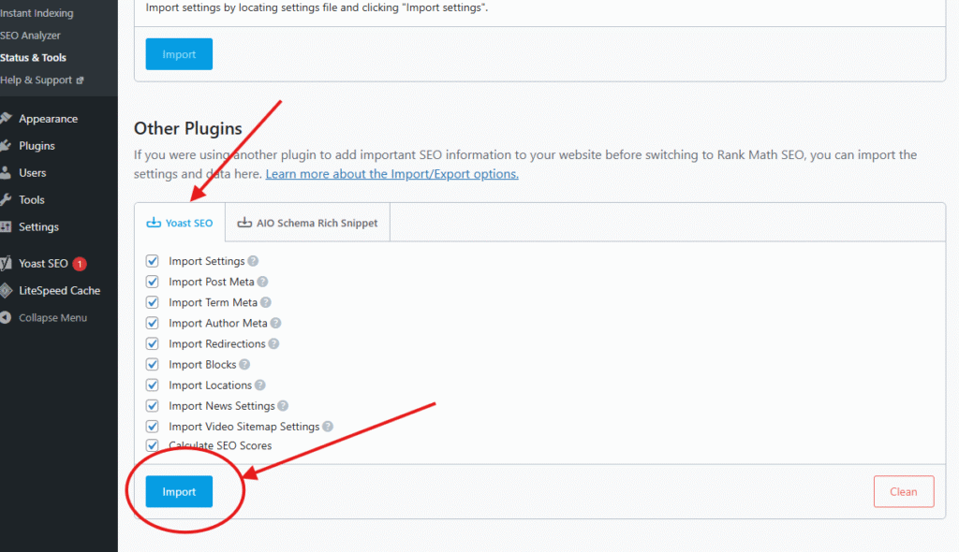
Task: Click the Import Video Sitemap Settings label
Action: [x=244, y=427]
